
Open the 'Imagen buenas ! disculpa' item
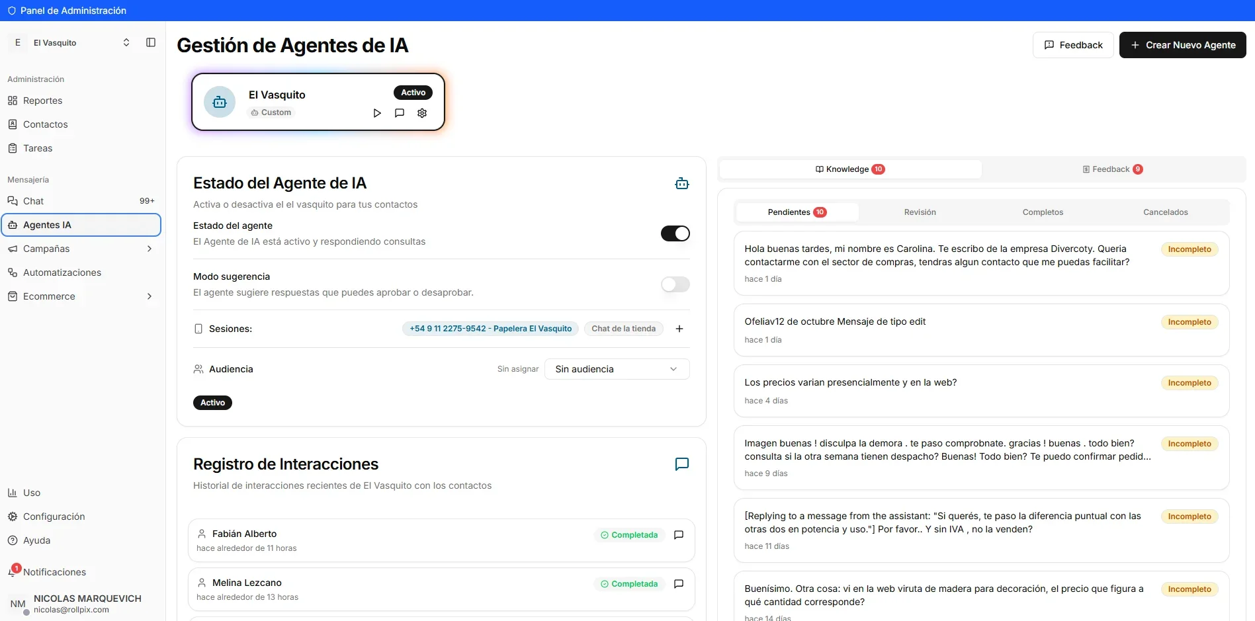pyautogui.click(x=981, y=458)
